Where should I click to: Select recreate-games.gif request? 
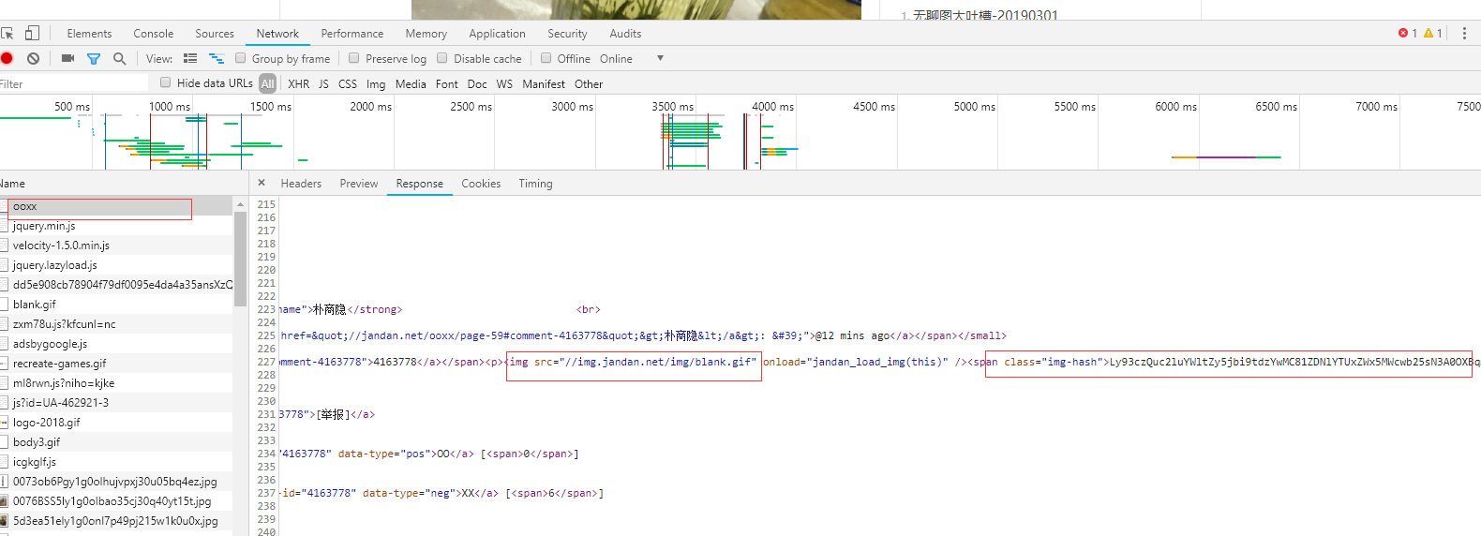click(x=116, y=364)
